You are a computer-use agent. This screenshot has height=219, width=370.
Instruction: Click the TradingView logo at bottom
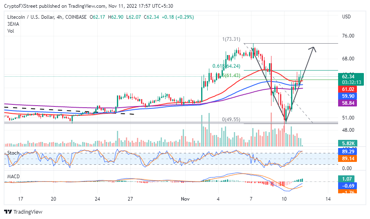[x=23, y=212]
